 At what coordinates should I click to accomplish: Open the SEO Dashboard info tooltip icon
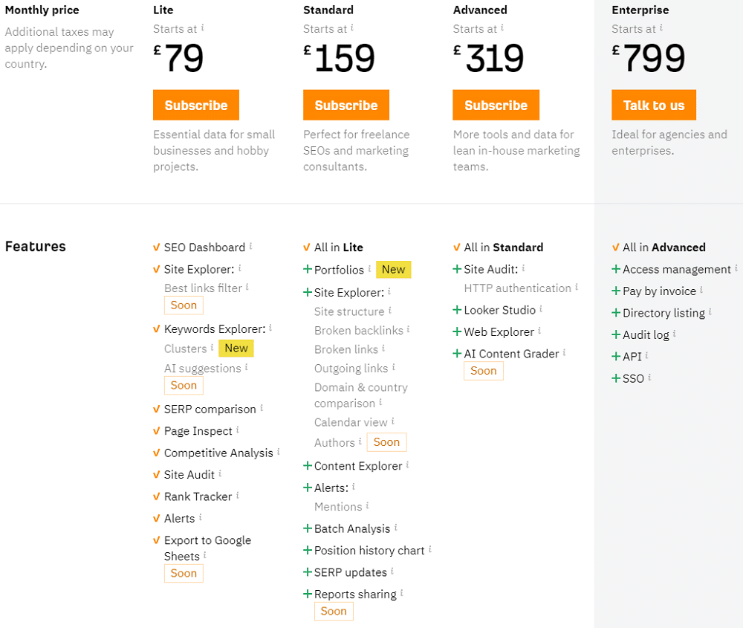249,247
